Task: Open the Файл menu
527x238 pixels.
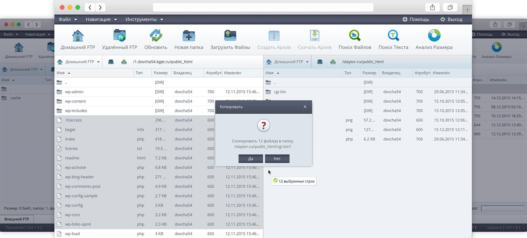Action: pyautogui.click(x=68, y=19)
